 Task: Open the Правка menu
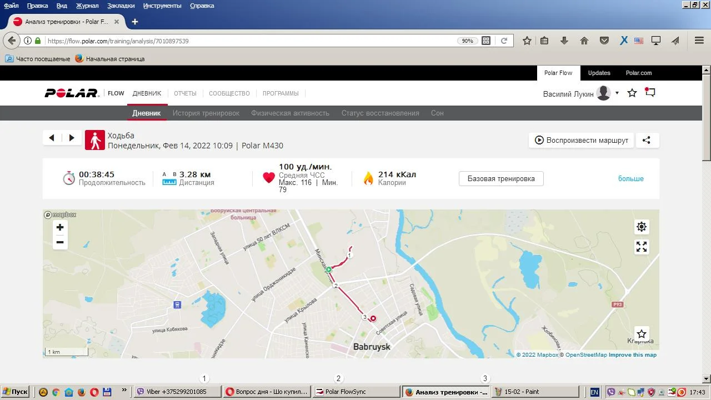[37, 6]
